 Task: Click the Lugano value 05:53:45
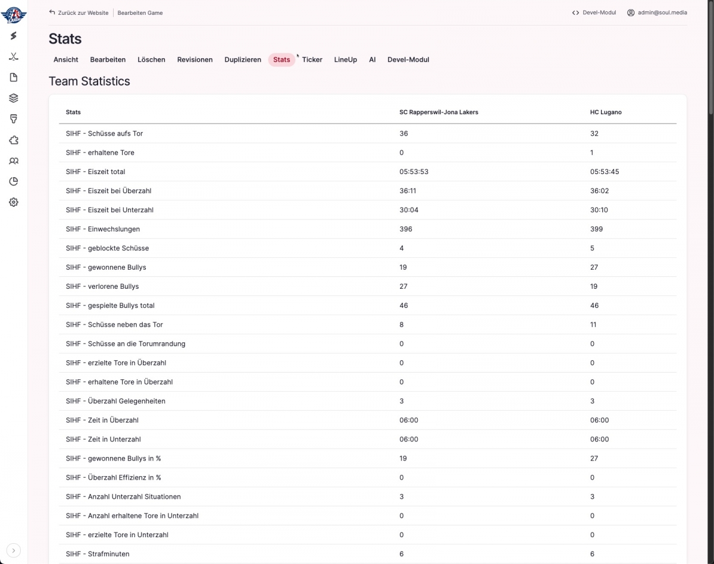[605, 171]
